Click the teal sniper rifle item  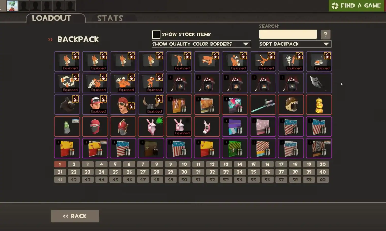(263, 105)
